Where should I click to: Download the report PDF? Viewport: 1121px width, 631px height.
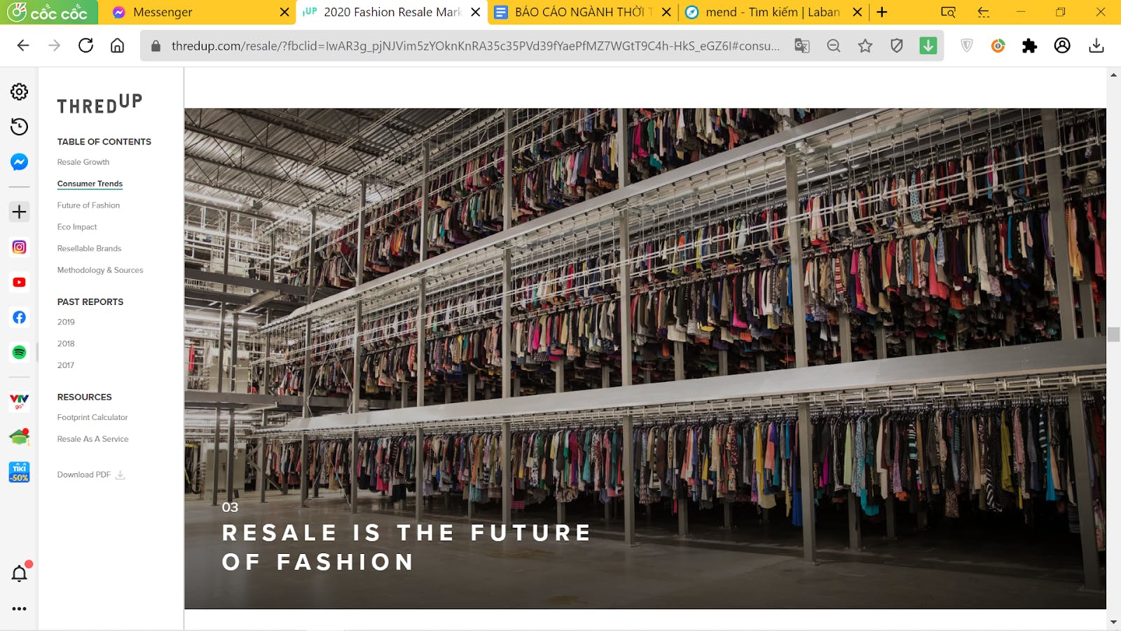click(x=91, y=475)
